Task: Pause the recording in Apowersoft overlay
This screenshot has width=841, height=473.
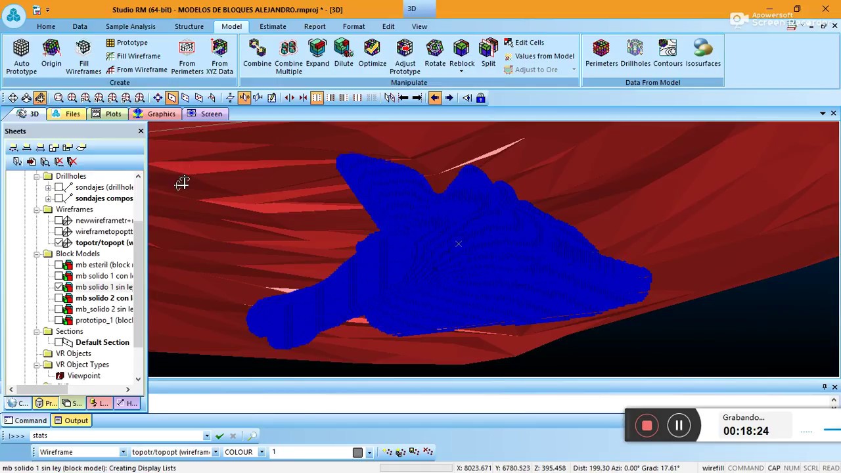Action: [x=679, y=426]
